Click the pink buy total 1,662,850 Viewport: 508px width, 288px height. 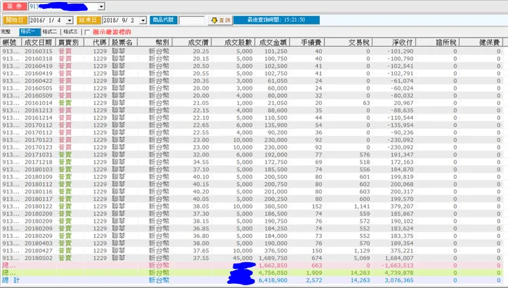click(x=273, y=265)
